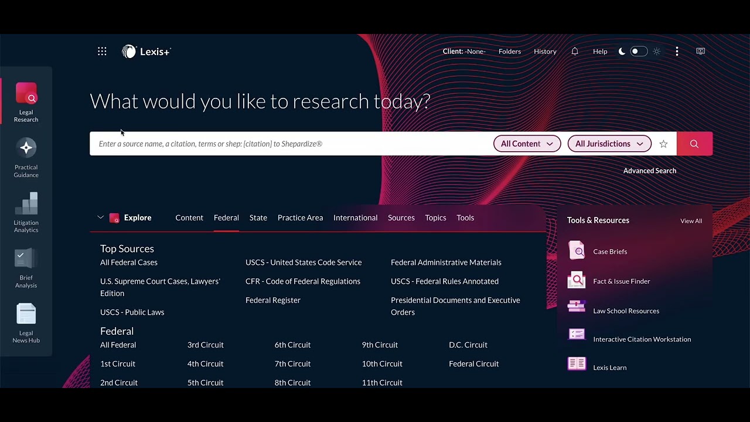Click the Interactive Citation Workstation icon
750x422 pixels.
[577, 335]
